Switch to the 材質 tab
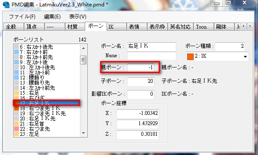The image size is (258, 155). 75,26
